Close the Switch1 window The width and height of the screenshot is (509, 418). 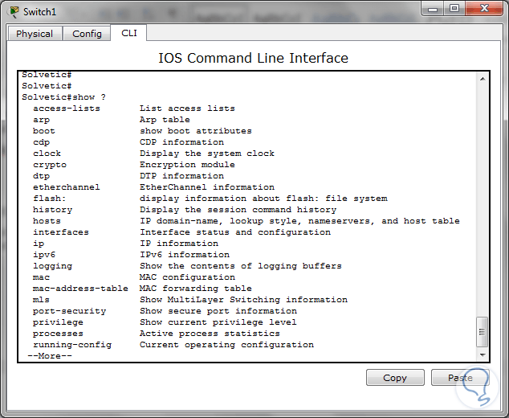484,9
